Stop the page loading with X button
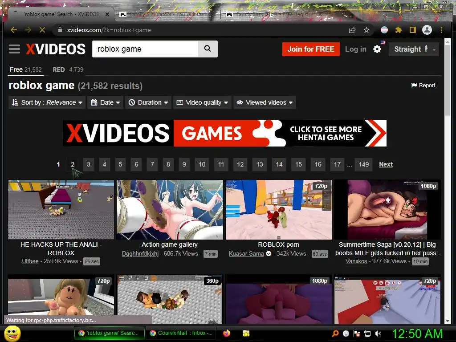The image size is (456, 342). [42, 30]
